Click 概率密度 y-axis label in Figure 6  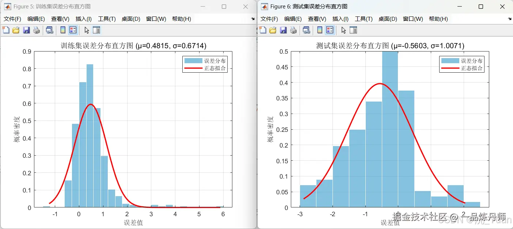pyautogui.click(x=270, y=129)
